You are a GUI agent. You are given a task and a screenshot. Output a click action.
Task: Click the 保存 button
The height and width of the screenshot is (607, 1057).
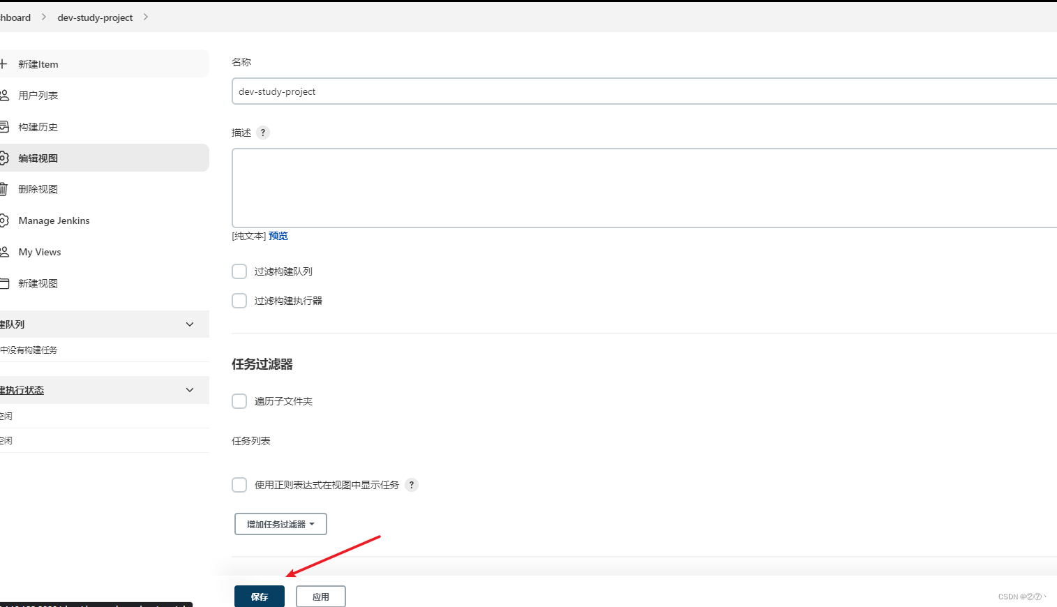(x=259, y=596)
